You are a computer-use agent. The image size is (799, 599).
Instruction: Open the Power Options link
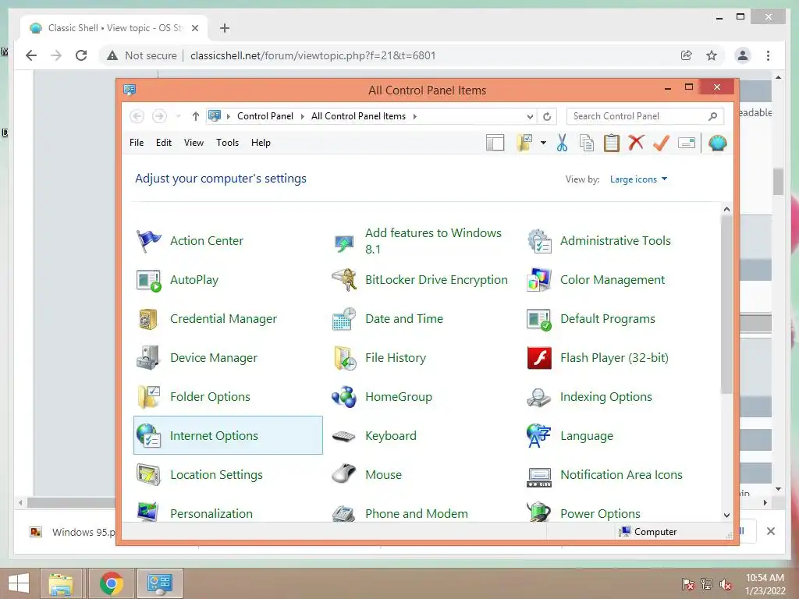click(600, 513)
